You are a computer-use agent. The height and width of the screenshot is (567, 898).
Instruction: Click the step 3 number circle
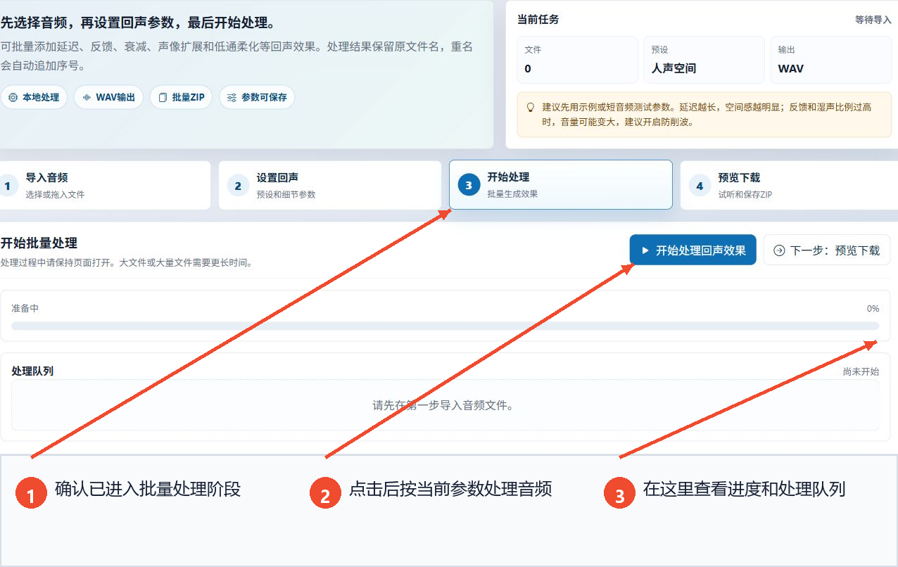pos(469,185)
